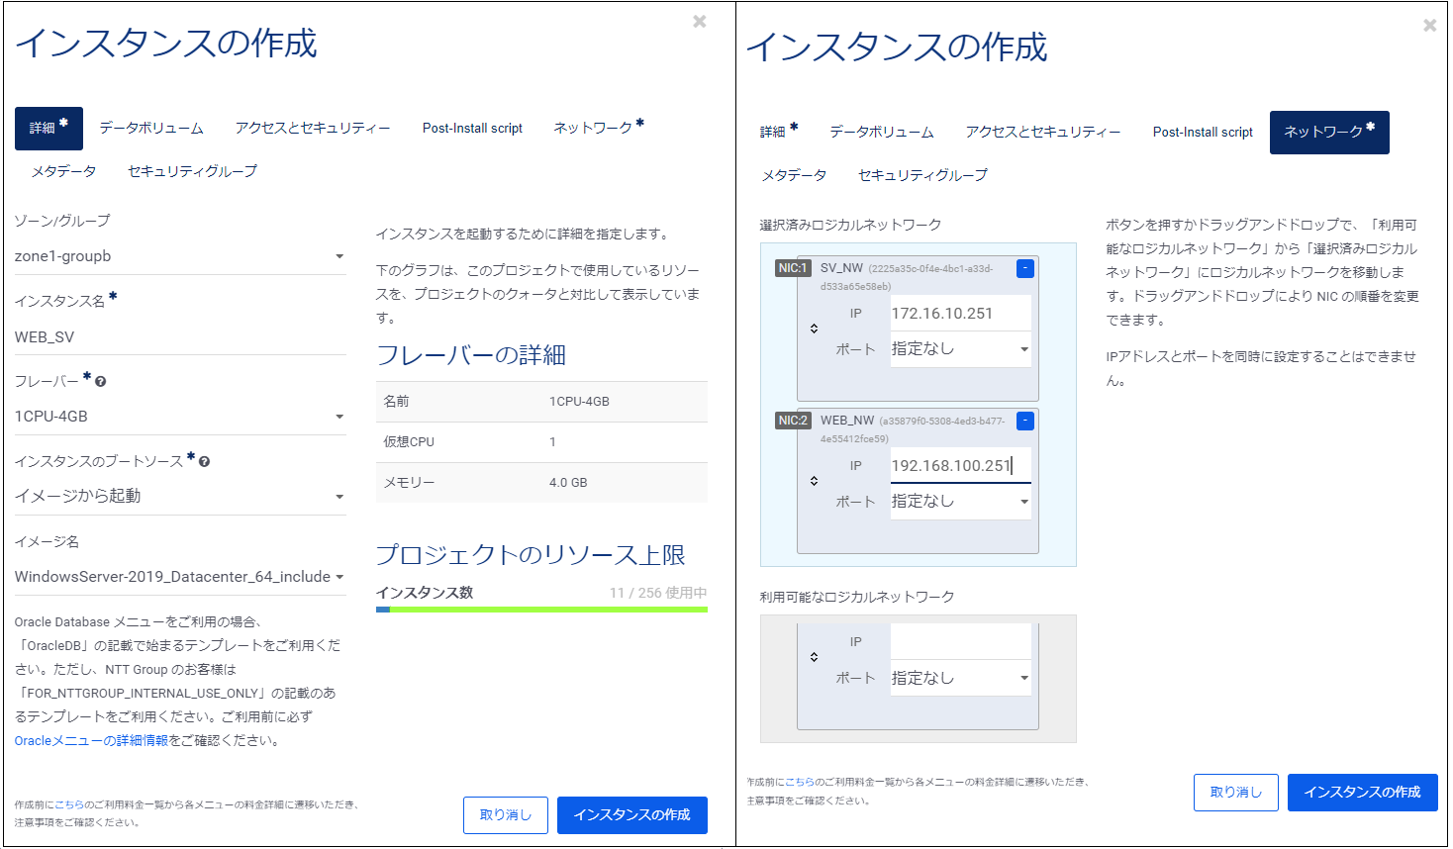Click NIC:1 IP field 172.16.10.251

[x=961, y=314]
